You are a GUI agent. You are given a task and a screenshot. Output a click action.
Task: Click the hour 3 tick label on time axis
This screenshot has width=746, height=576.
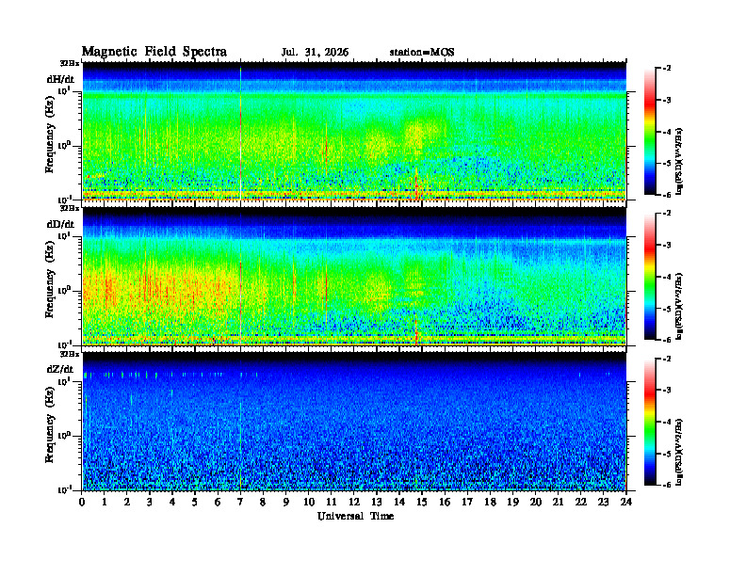point(150,503)
